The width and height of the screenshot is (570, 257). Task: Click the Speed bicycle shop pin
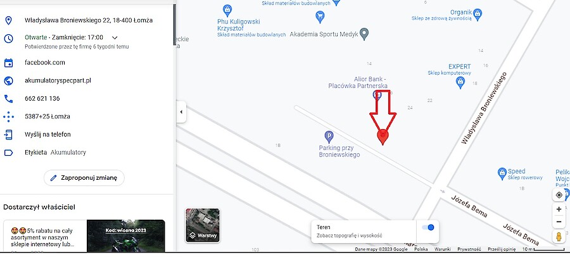[x=502, y=172]
